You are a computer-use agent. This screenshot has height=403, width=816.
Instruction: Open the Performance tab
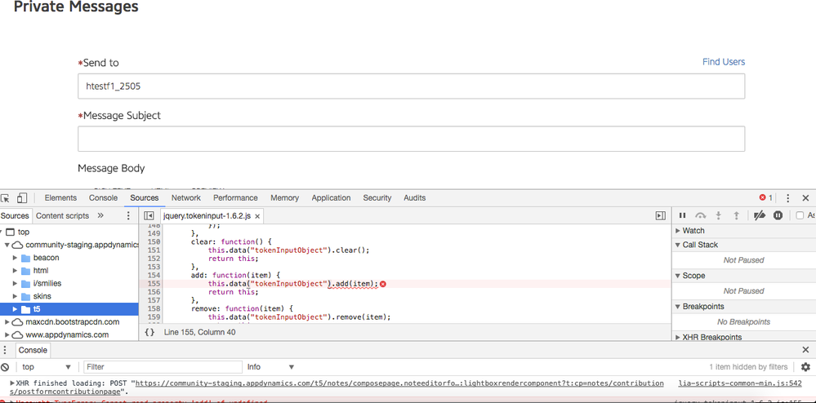pos(235,198)
